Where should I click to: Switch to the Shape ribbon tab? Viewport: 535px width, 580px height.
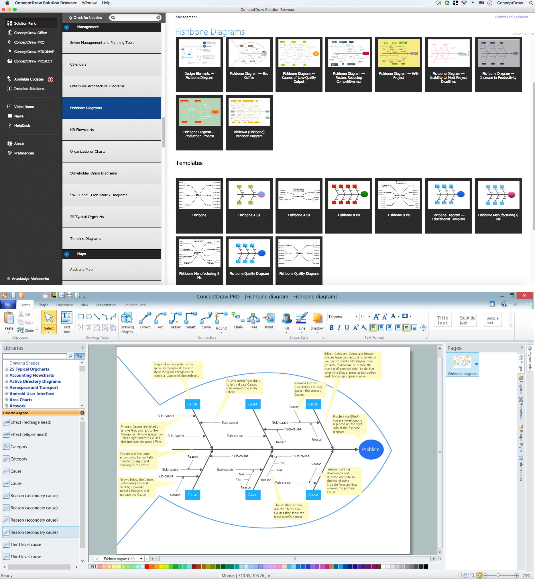point(43,305)
